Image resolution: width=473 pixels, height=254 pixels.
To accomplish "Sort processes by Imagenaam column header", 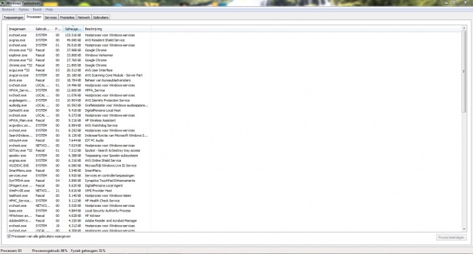I will coord(20,29).
